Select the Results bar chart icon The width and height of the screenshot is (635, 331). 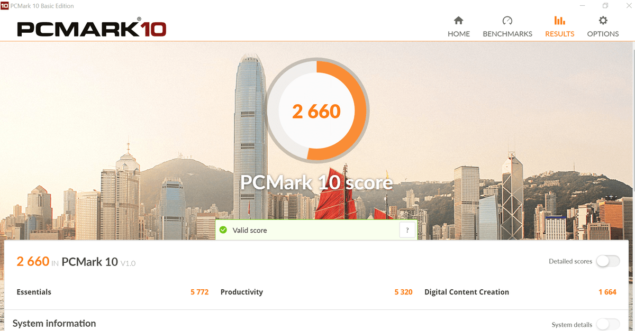click(559, 21)
